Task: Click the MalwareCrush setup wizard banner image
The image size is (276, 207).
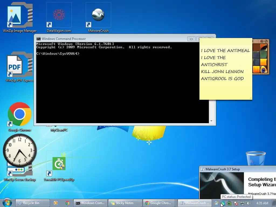Action: pos(222,185)
